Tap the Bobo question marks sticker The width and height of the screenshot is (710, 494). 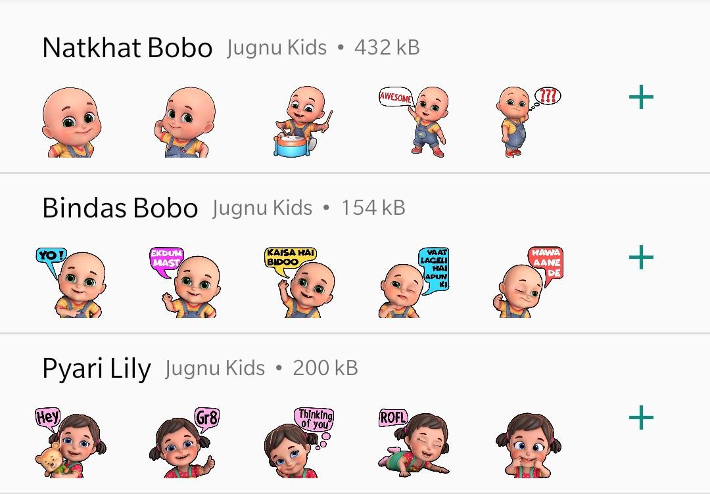(529, 122)
